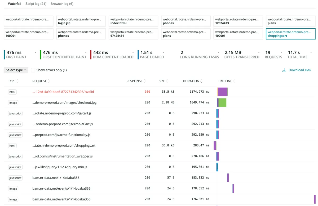This screenshot has width=318, height=206.
Task: Select the shoppingcart page card
Action: (x=291, y=34)
